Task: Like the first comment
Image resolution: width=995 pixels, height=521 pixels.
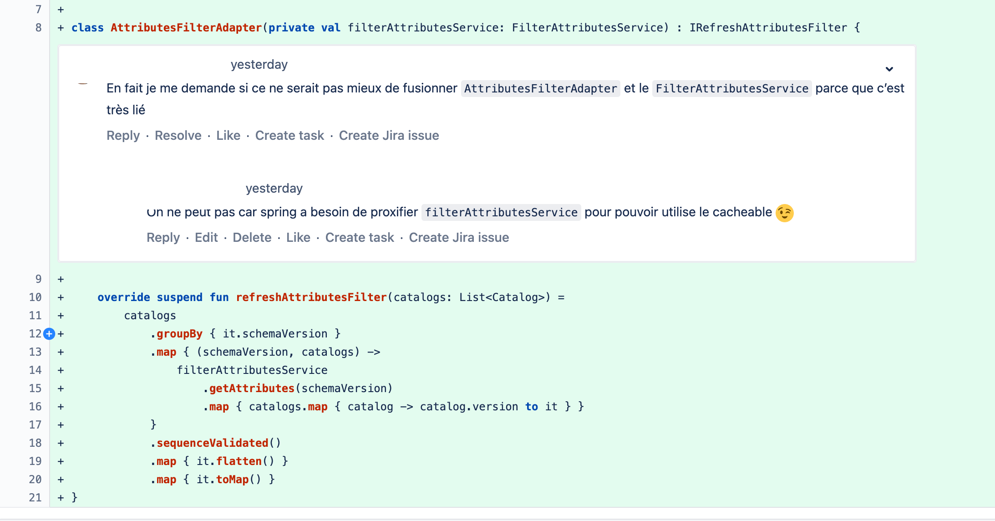Action: coord(228,136)
